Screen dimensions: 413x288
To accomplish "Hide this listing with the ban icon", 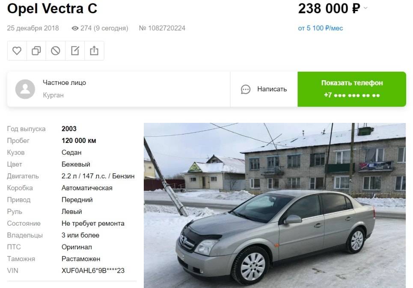I will coord(55,51).
